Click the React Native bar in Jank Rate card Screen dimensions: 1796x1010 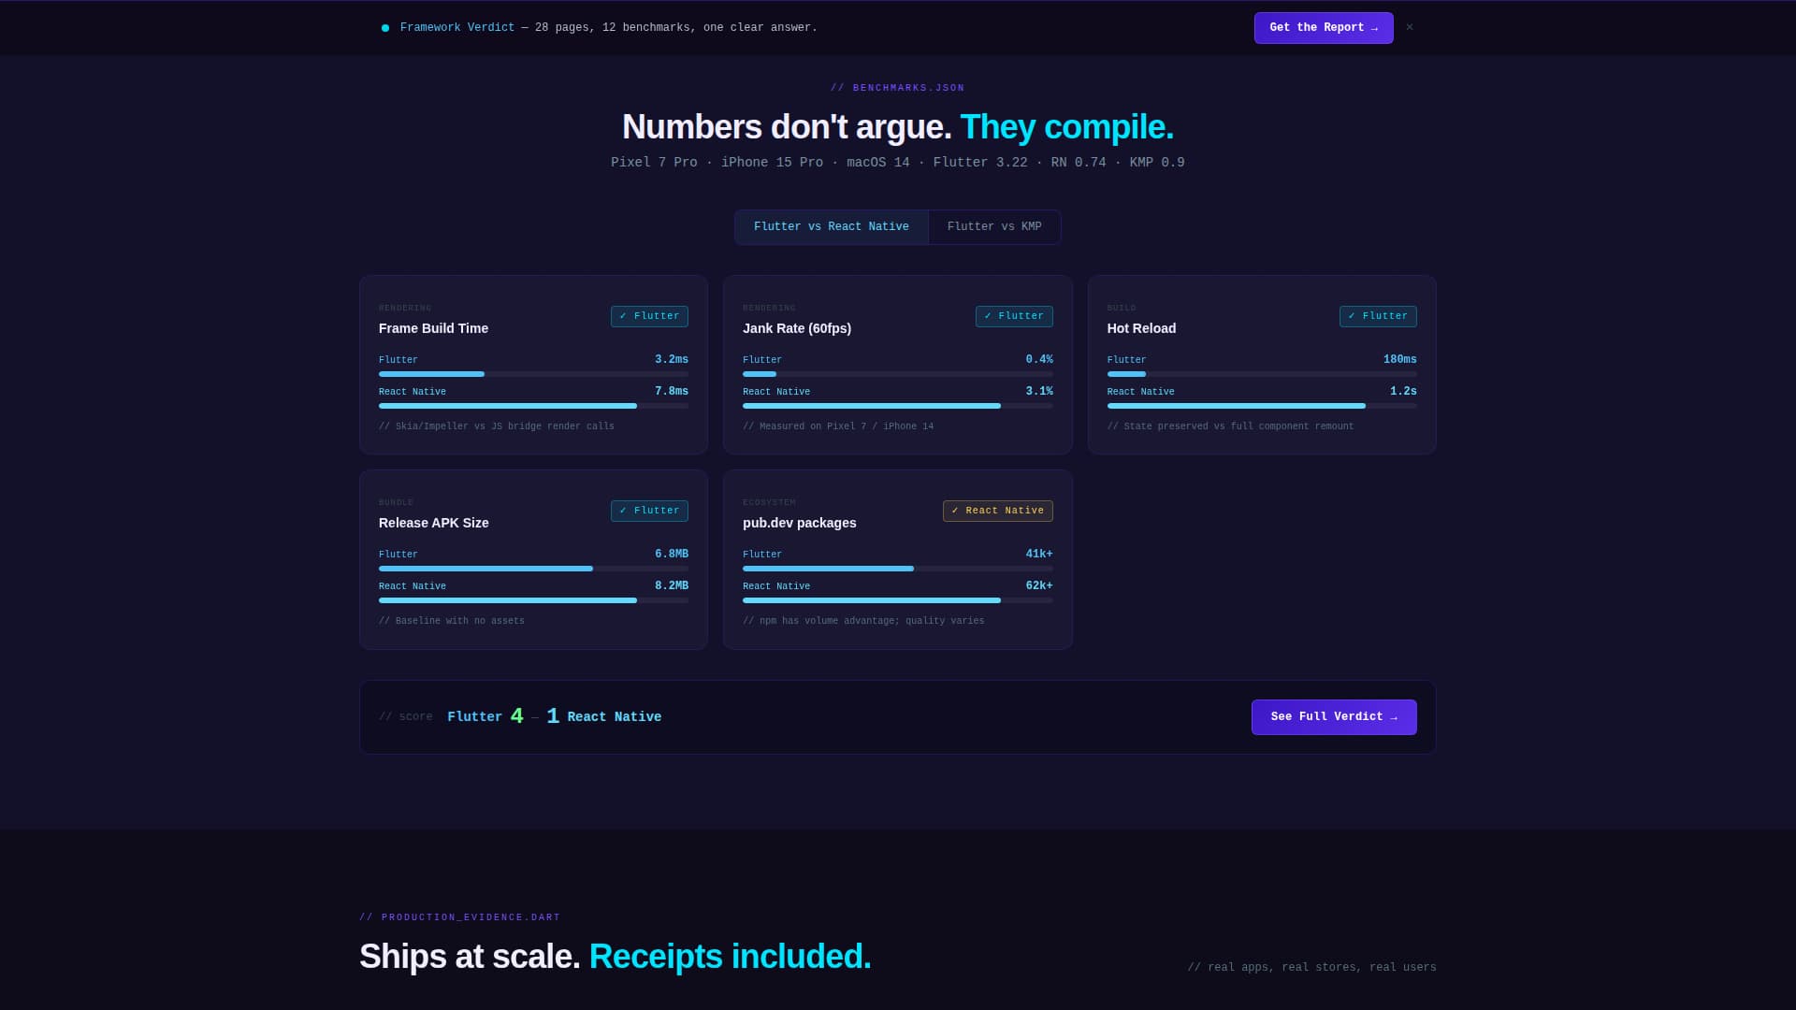pos(898,406)
